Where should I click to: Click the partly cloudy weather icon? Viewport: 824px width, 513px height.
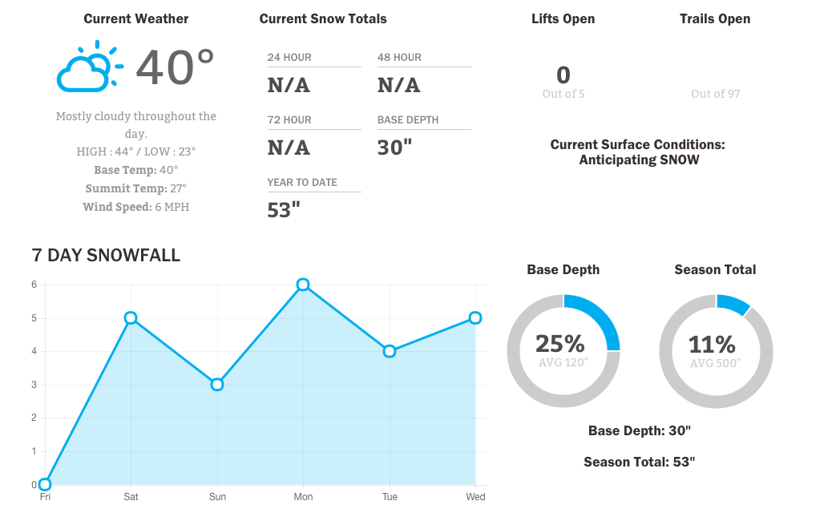tap(90, 67)
